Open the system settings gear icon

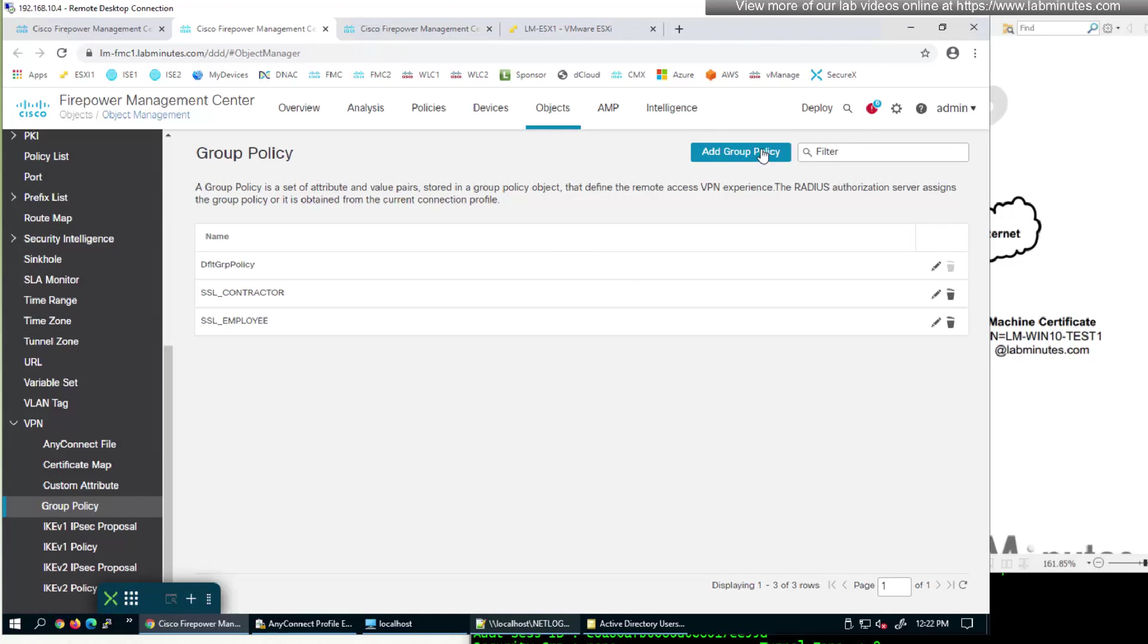click(896, 108)
